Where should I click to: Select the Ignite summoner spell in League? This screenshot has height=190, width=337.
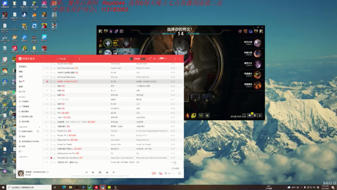(x=187, y=116)
